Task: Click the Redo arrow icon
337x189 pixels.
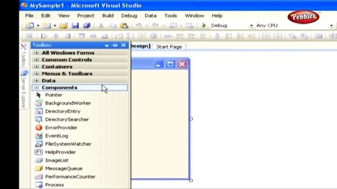Action: pos(155,26)
